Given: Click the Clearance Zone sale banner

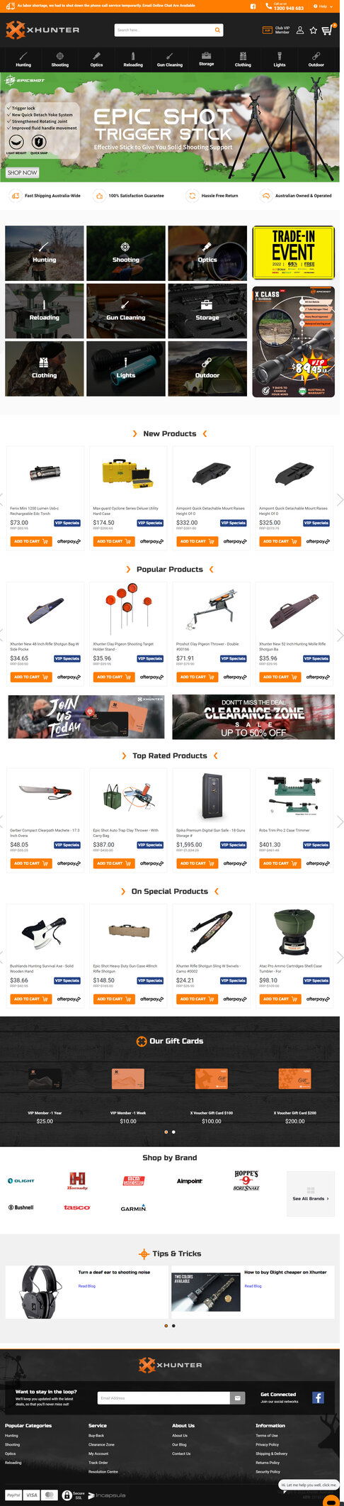Looking at the screenshot, I should click(253, 716).
